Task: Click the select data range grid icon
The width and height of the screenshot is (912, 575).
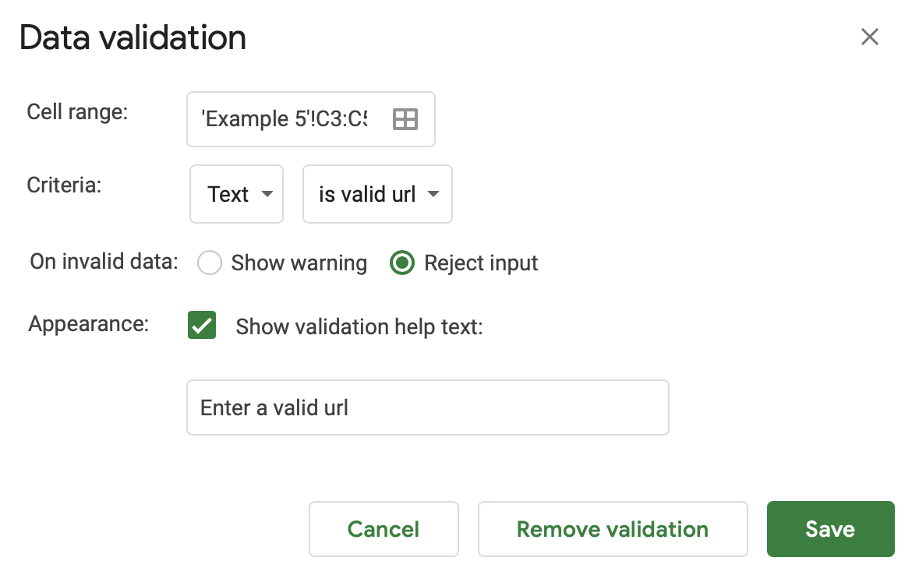Action: point(405,119)
